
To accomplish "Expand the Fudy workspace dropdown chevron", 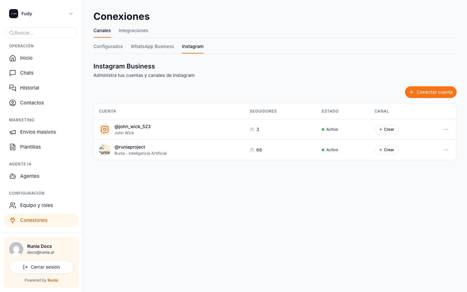I will coord(71,14).
